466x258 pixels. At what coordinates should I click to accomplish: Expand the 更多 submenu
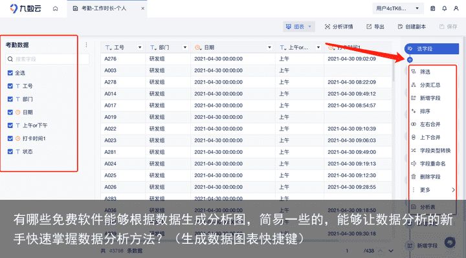click(433, 189)
